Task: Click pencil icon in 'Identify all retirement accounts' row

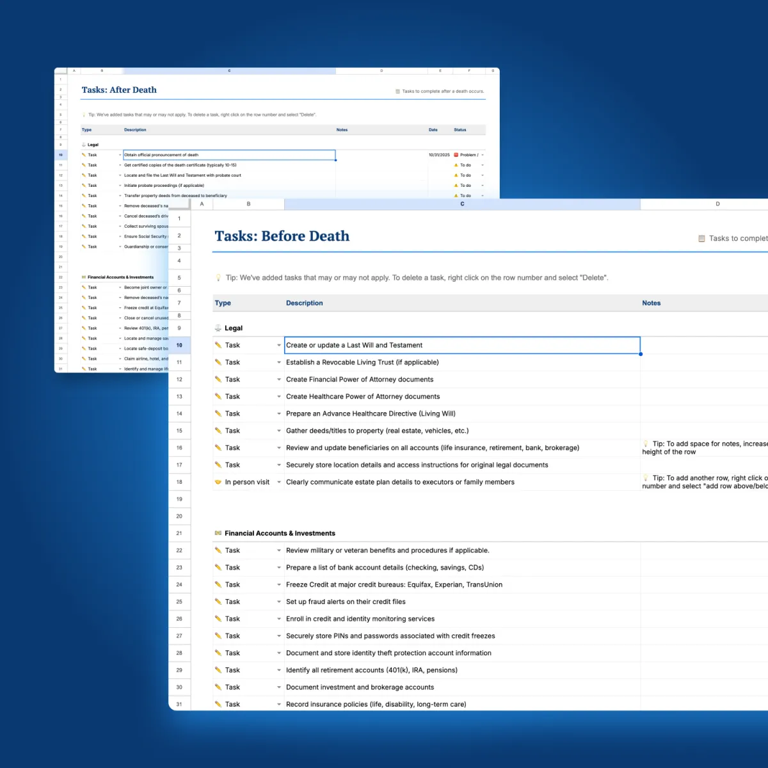Action: 218,670
